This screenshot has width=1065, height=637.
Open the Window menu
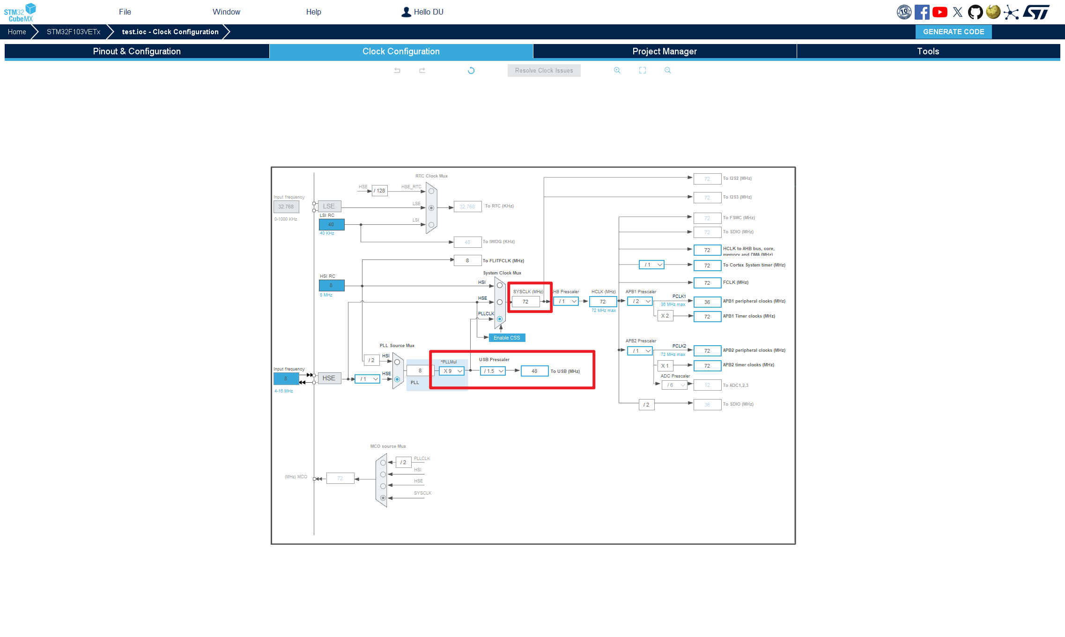point(227,12)
